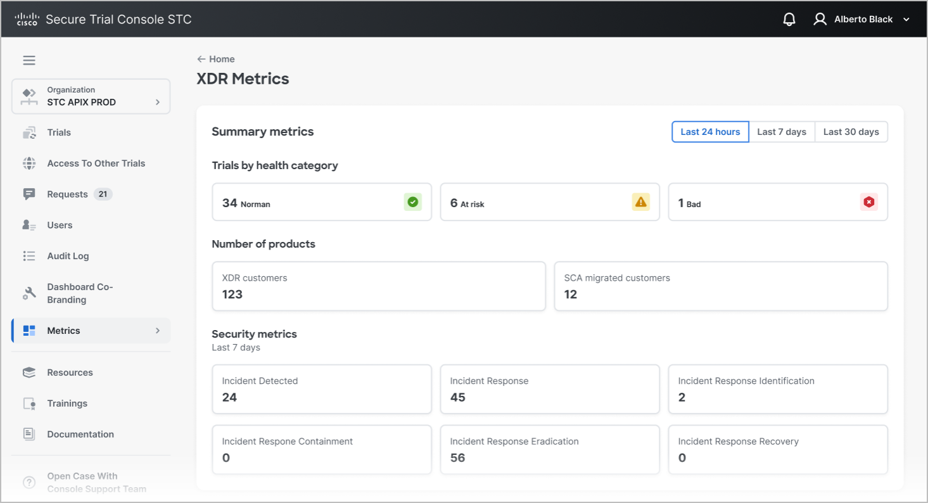Click the Cisco logo in header
This screenshot has width=928, height=503.
click(x=27, y=19)
